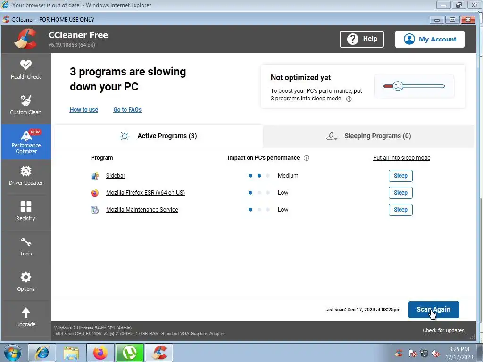Open the Tools section
The image size is (483, 362).
click(x=26, y=247)
